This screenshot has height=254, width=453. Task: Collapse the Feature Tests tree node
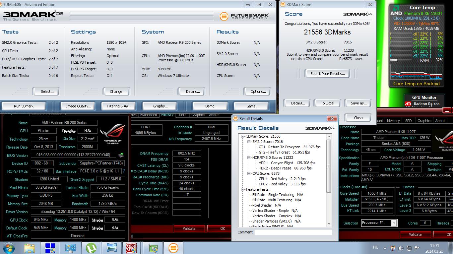243,189
